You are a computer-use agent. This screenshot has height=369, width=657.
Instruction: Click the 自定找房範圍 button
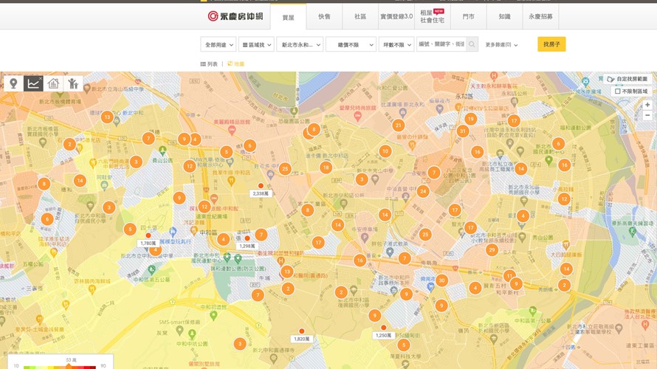click(627, 79)
